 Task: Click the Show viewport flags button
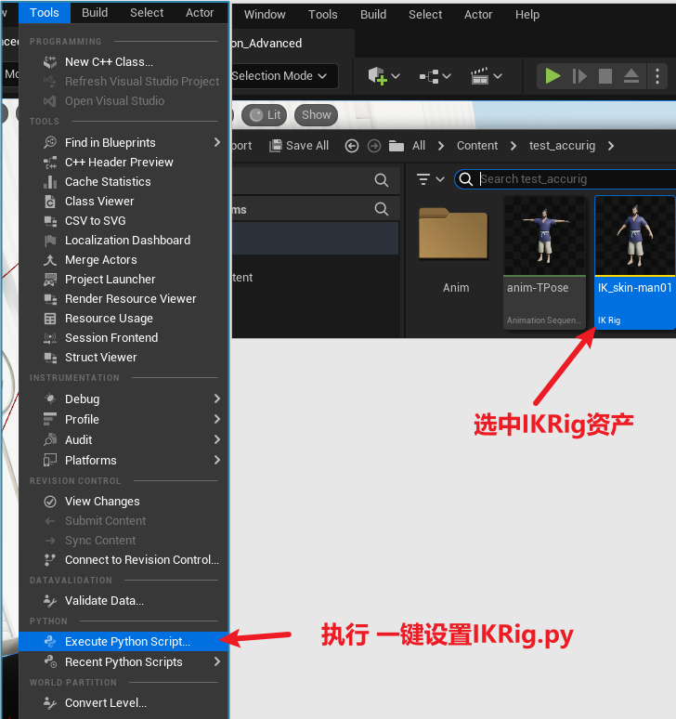click(316, 115)
